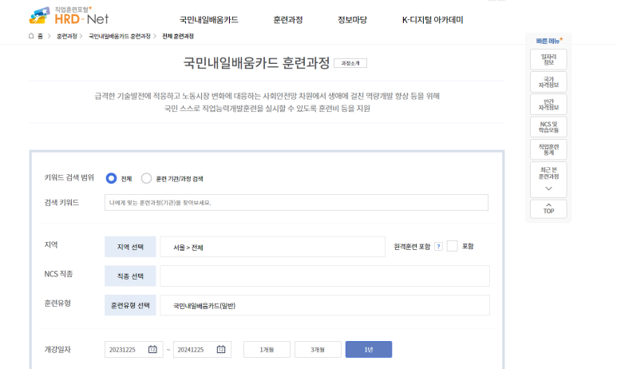Image resolution: width=617 pixels, height=369 pixels.
Task: Open NCS 및 학습모듈 quick menu
Action: click(x=548, y=127)
